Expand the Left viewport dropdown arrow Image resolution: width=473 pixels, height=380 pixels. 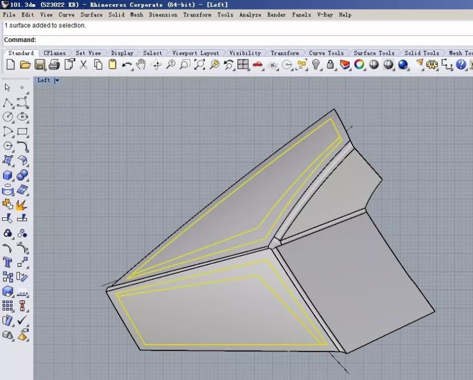[x=57, y=81]
